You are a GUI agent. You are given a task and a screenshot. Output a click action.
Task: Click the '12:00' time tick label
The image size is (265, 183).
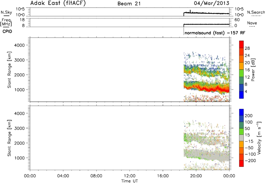(130, 176)
